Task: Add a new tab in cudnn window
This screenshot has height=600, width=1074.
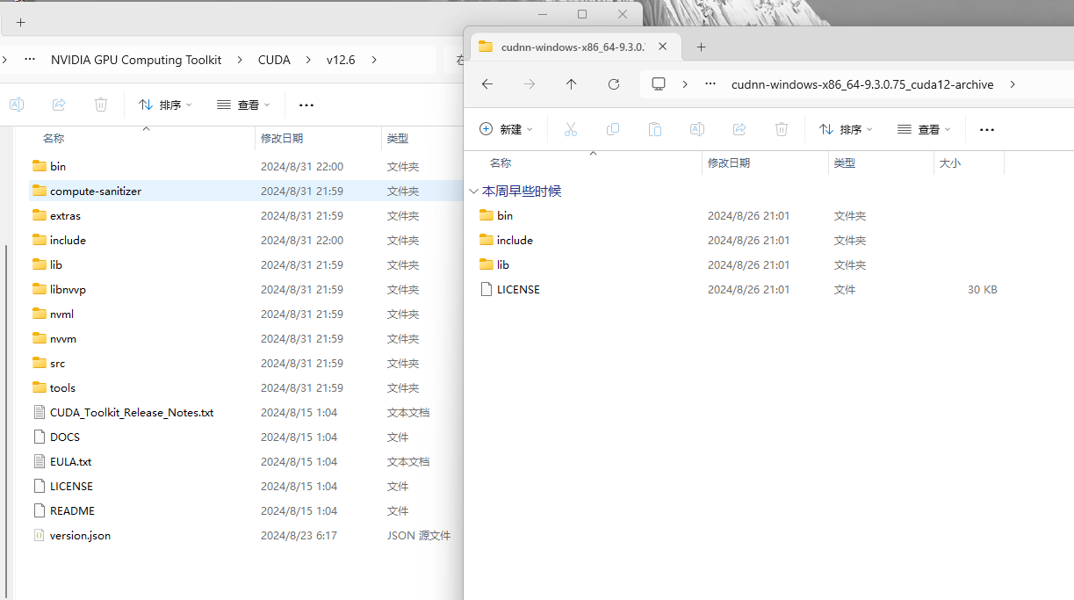Action: coord(701,47)
